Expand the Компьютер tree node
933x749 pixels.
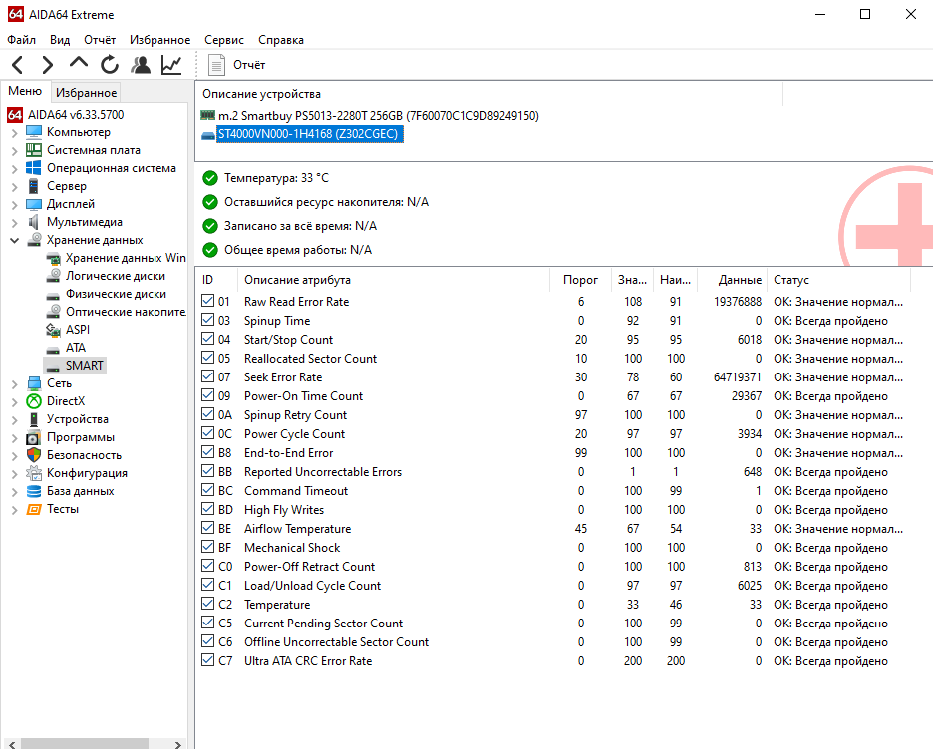click(x=14, y=133)
